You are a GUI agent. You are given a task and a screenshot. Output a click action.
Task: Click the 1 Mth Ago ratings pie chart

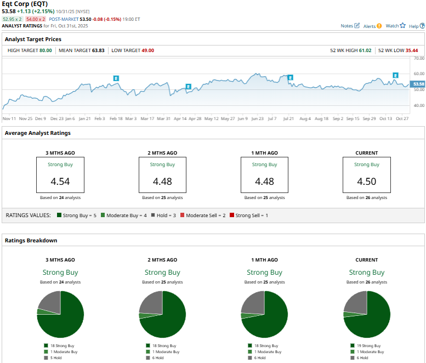point(264,314)
